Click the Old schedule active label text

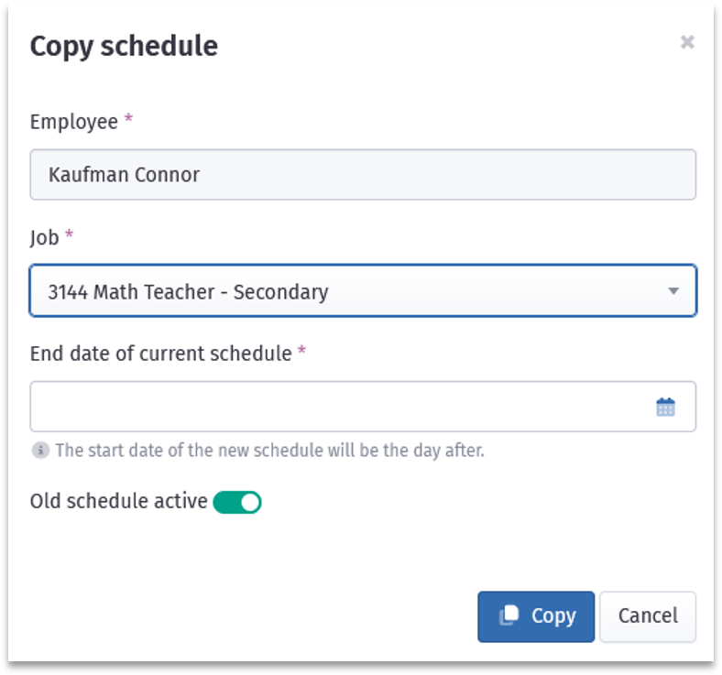point(119,501)
